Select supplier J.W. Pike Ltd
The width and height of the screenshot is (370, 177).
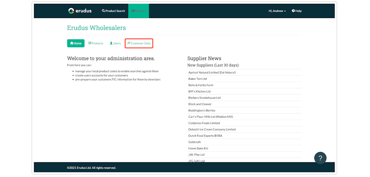pos(244,155)
